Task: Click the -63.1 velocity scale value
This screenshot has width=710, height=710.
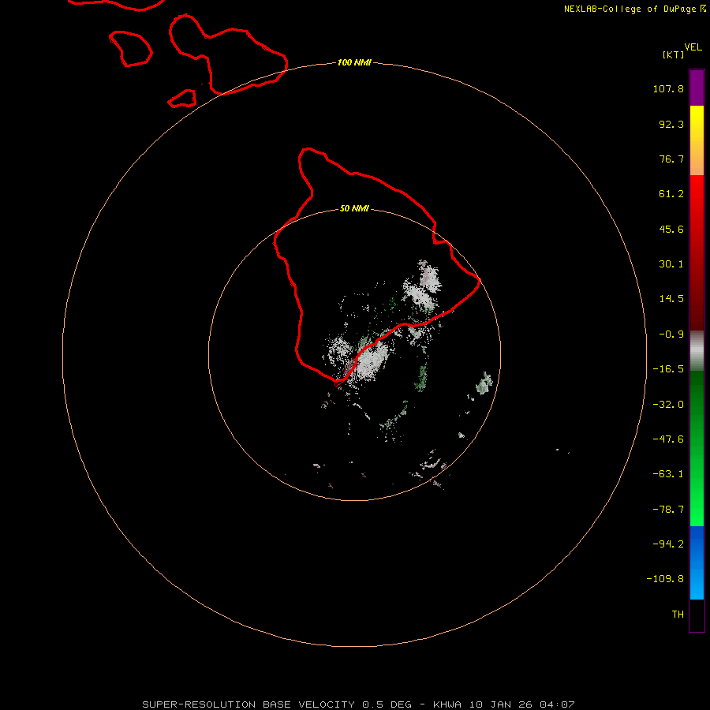Action: click(x=668, y=474)
